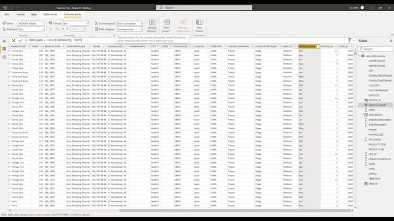The image size is (394, 221).
Task: Click the column Name input field
Action: (x=31, y=23)
